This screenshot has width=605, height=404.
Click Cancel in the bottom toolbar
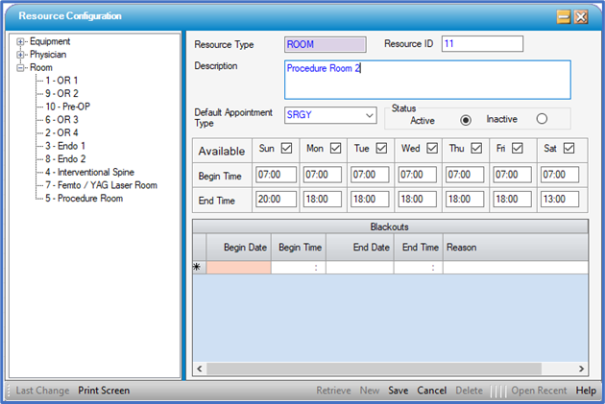(431, 392)
